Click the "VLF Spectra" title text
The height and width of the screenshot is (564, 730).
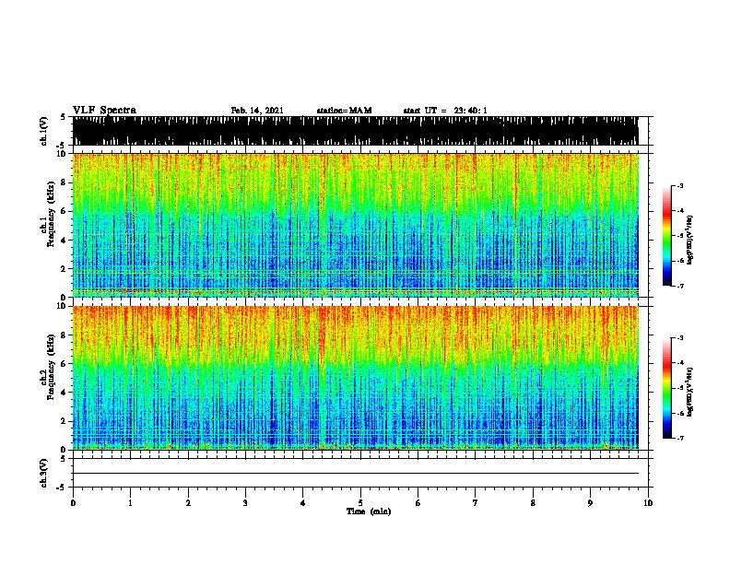pos(104,110)
